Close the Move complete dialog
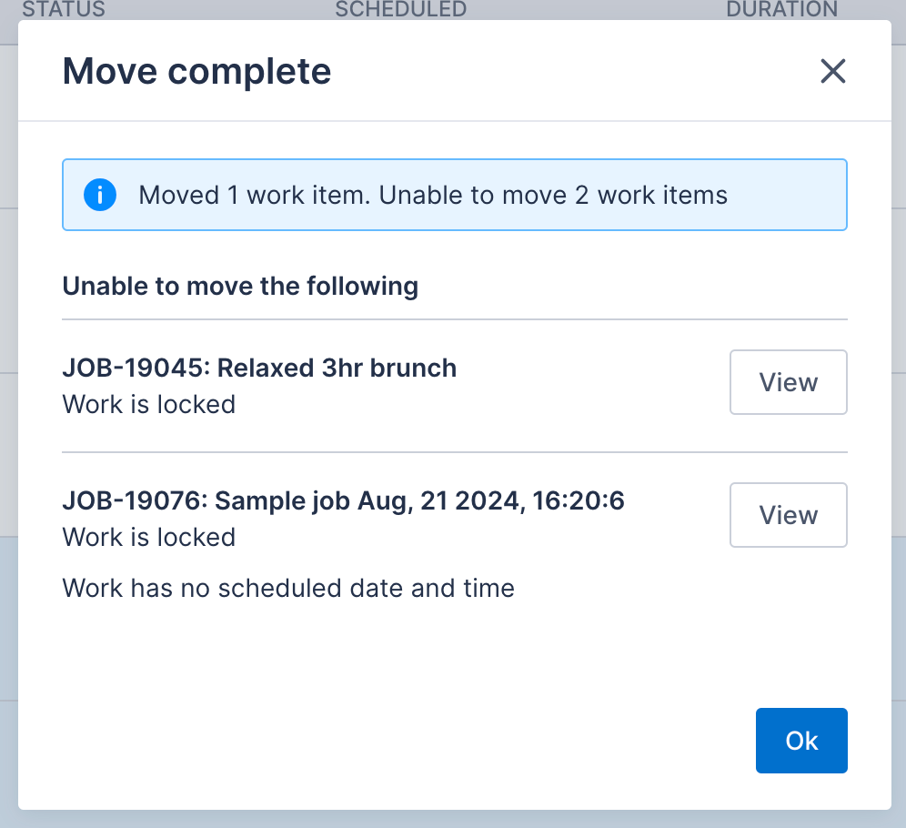This screenshot has height=828, width=906. point(832,71)
